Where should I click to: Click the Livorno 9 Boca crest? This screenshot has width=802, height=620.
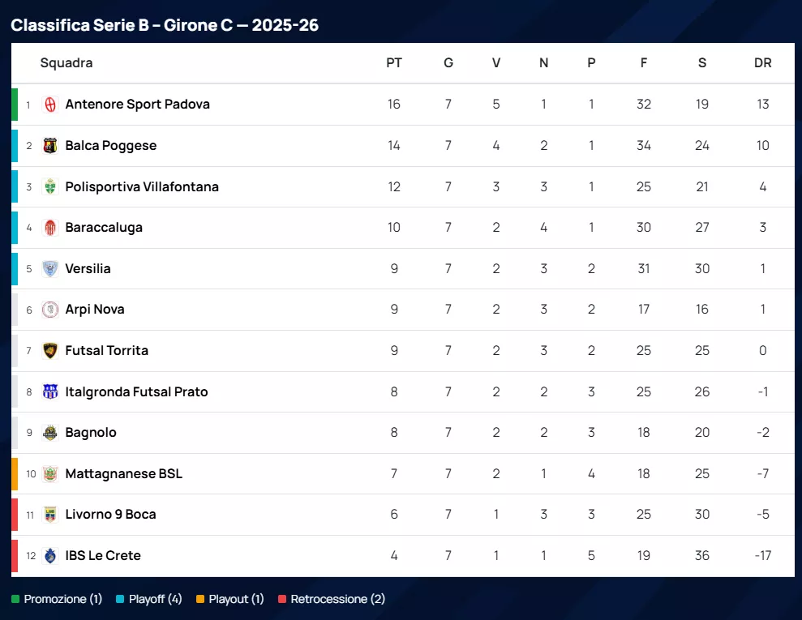click(x=50, y=515)
